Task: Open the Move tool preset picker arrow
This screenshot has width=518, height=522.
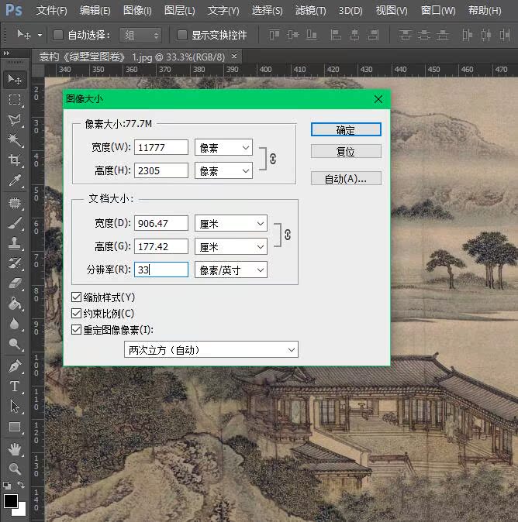Action: (x=40, y=35)
